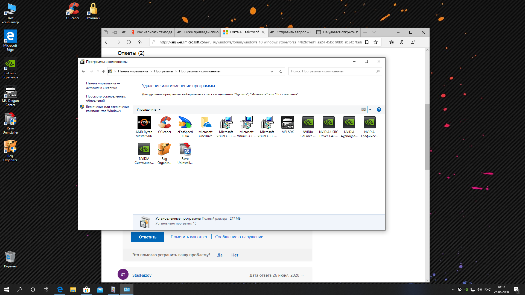Screen dimensions: 525x295
Task: Switch to Отправить запрос tab
Action: coord(291,32)
